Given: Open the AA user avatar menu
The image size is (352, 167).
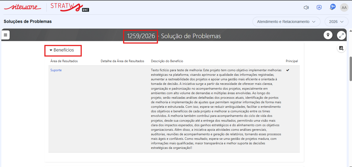Looking at the screenshot, I should click(344, 7).
